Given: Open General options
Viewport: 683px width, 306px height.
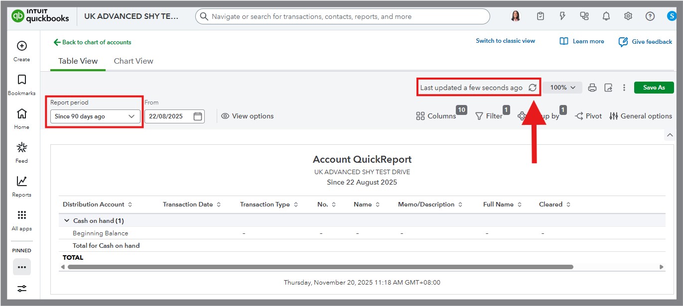Looking at the screenshot, I should tap(641, 116).
